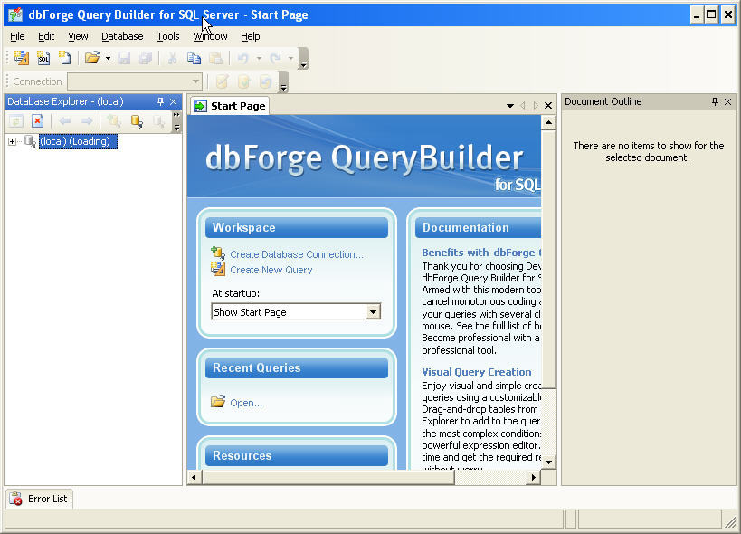This screenshot has width=741, height=534.
Task: Close the Database Explorer panel
Action: coord(174,101)
